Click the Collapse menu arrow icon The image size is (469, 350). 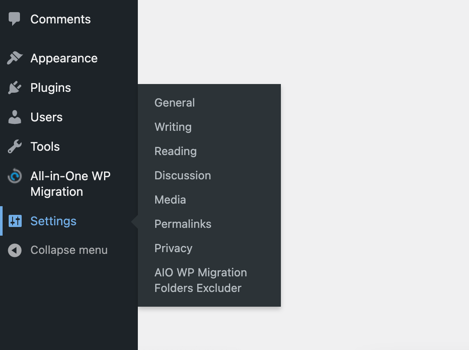[15, 250]
